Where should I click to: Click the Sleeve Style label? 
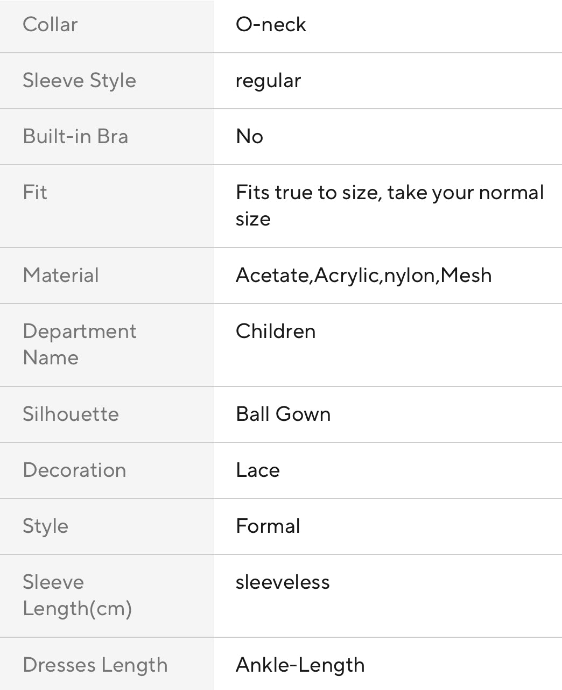[x=79, y=81]
